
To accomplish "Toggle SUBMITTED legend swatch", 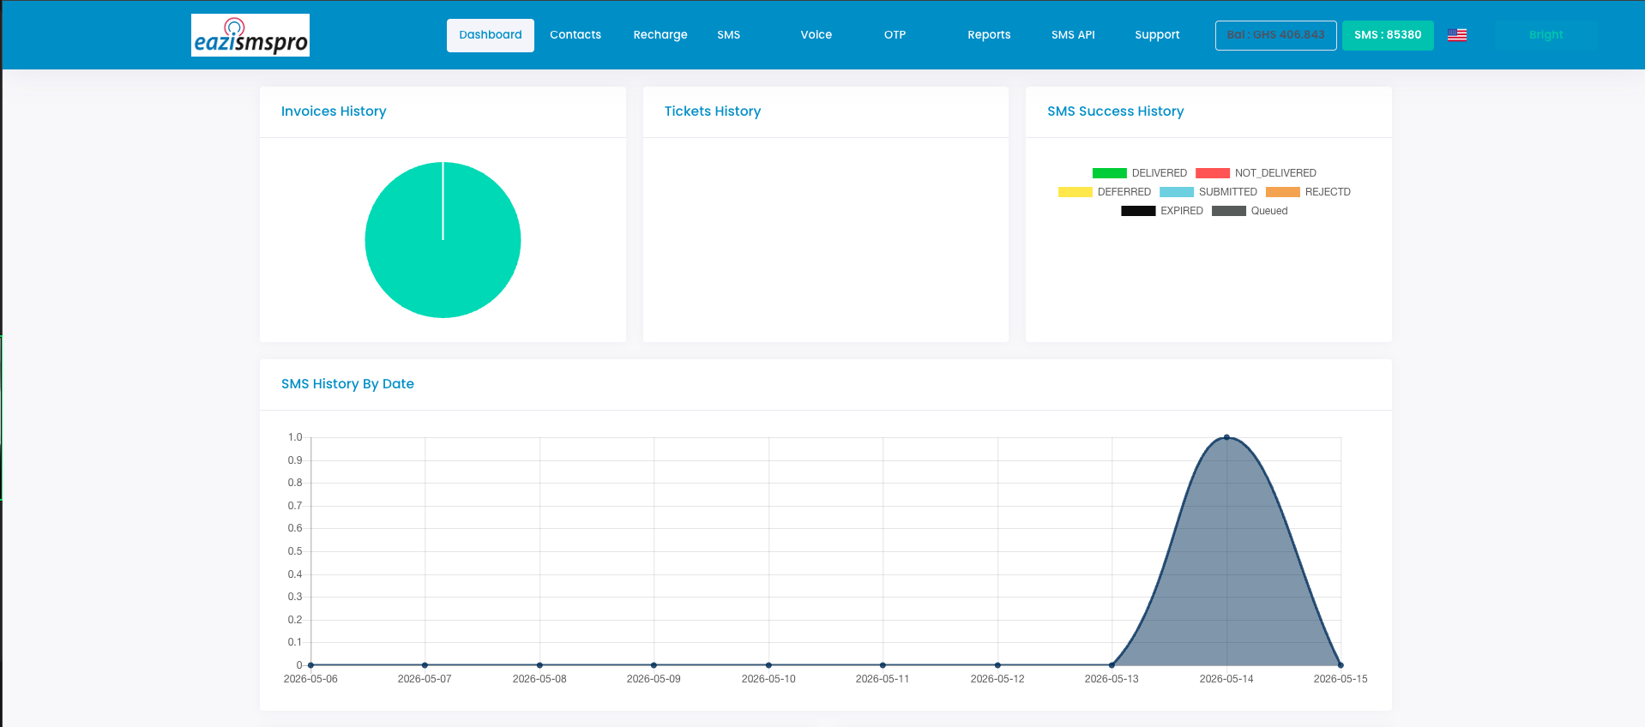I will (x=1177, y=192).
